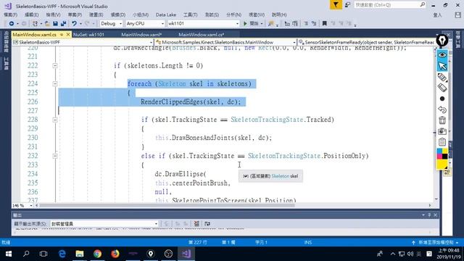Open the Data Lake menu
Image resolution: width=464 pixels, height=261 pixels.
(x=166, y=14)
